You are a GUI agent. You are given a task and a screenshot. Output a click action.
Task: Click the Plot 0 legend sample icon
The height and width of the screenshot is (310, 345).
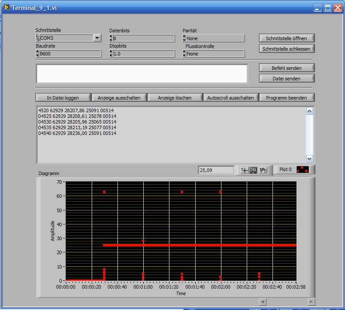pos(303,169)
